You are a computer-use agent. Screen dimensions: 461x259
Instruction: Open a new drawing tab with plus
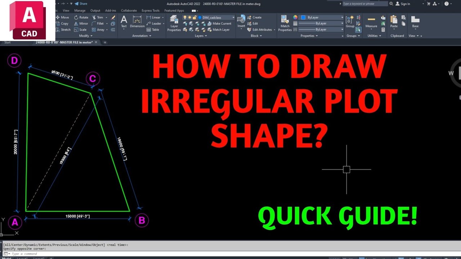coord(105,42)
